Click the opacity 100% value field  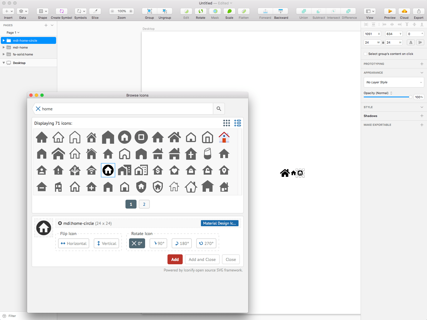(x=419, y=97)
